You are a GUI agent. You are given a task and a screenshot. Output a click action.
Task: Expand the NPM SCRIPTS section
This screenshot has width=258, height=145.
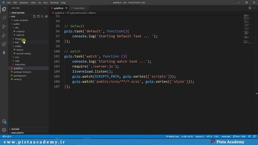pos(29,133)
